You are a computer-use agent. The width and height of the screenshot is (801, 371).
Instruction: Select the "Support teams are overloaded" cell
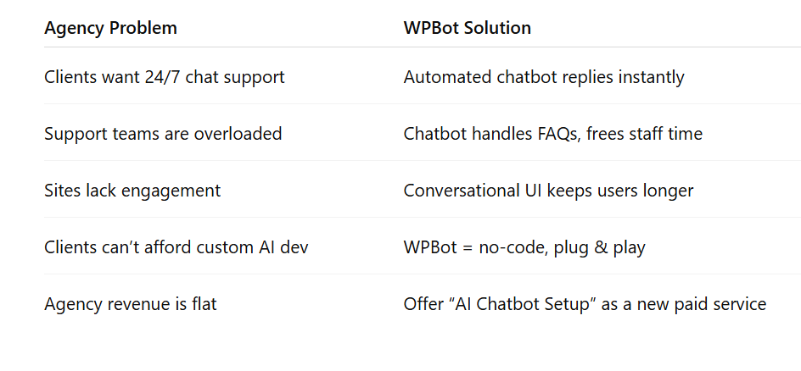pos(163,134)
